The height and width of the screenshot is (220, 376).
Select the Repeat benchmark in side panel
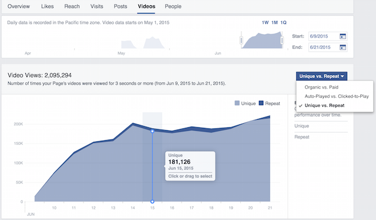click(302, 137)
